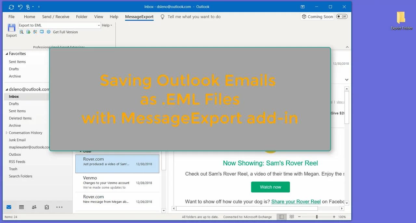This screenshot has height=223, width=416.
Task: Open the Calendar view icon
Action: 21,207
